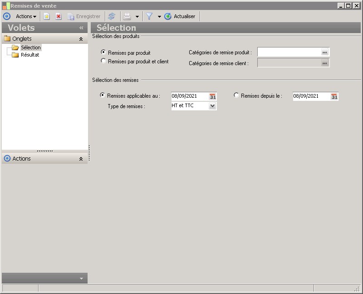Expand the Actions panel section chevron
Screen dimensions: 363x294
point(81,159)
